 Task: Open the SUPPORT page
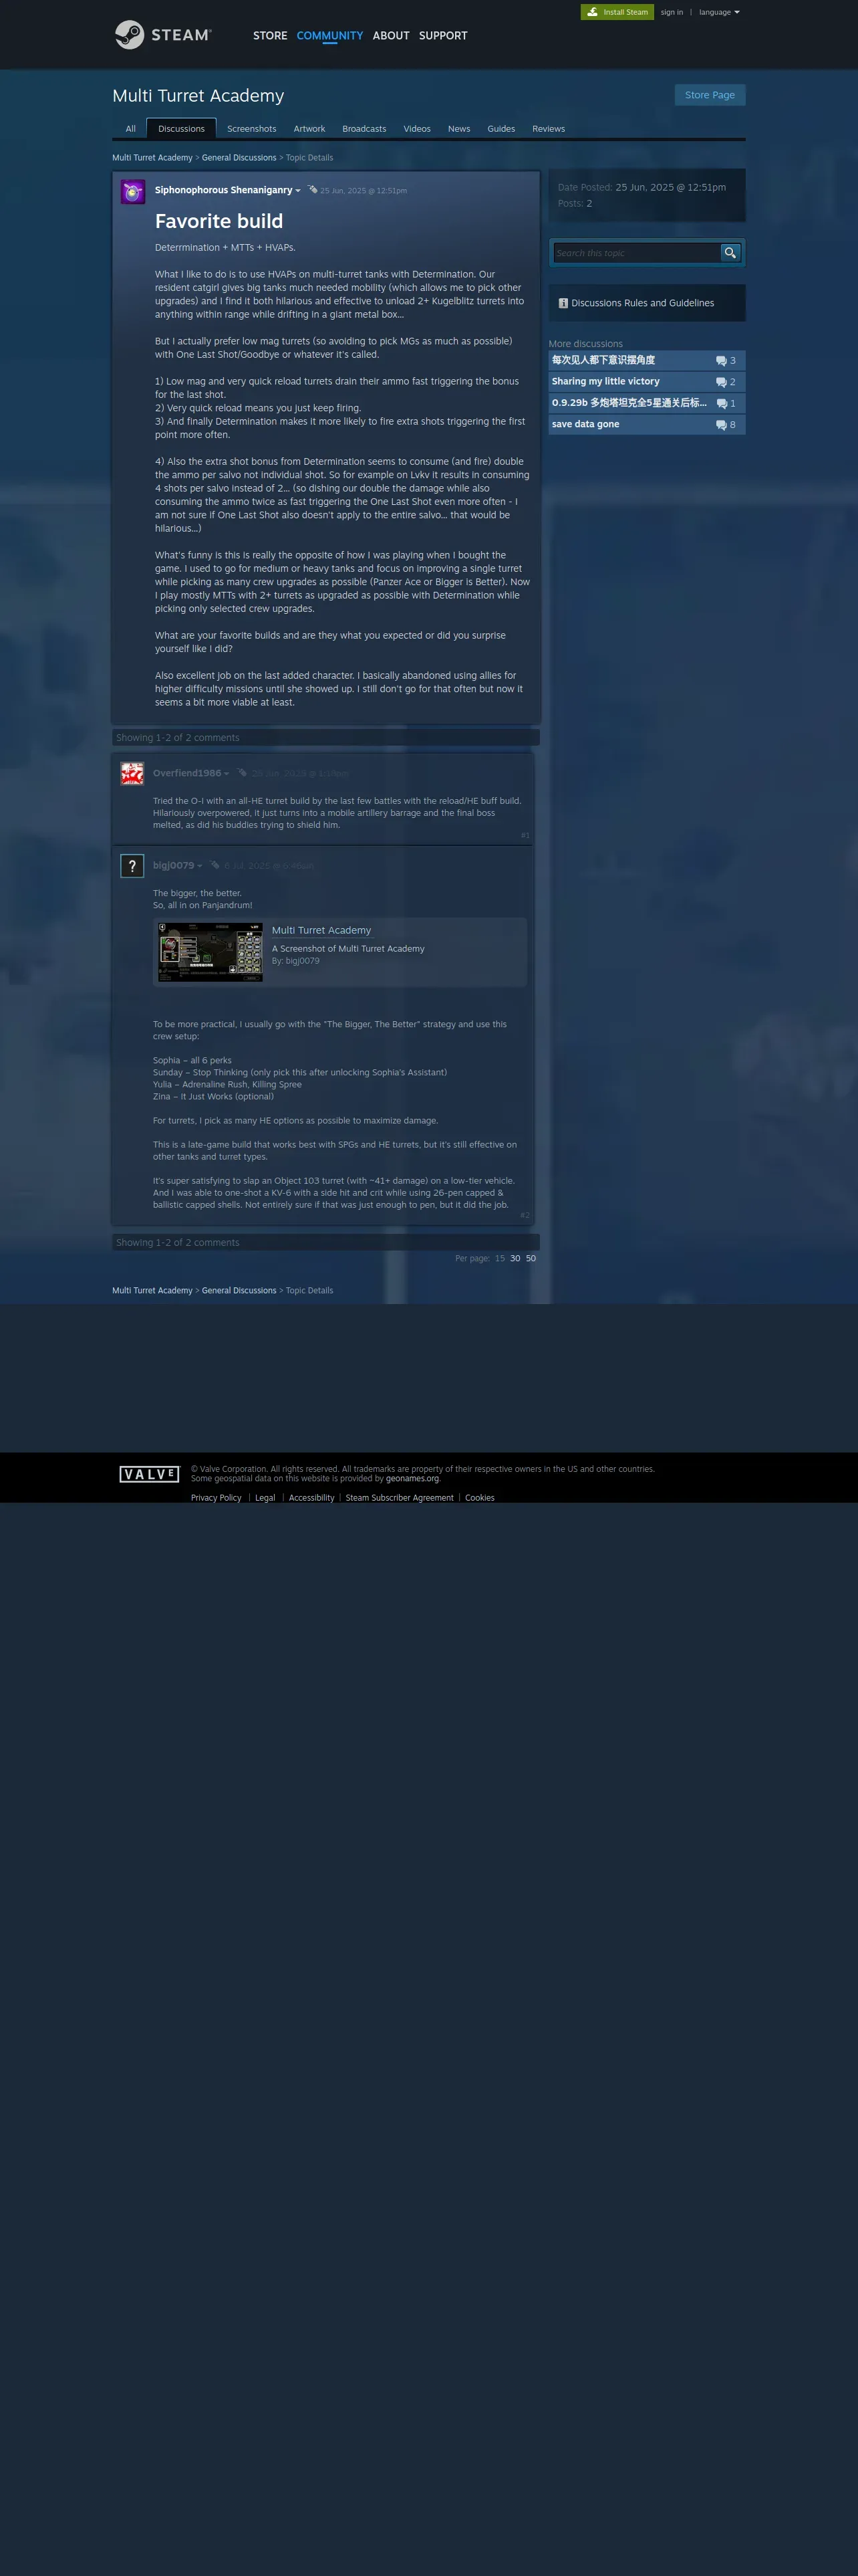click(x=442, y=35)
